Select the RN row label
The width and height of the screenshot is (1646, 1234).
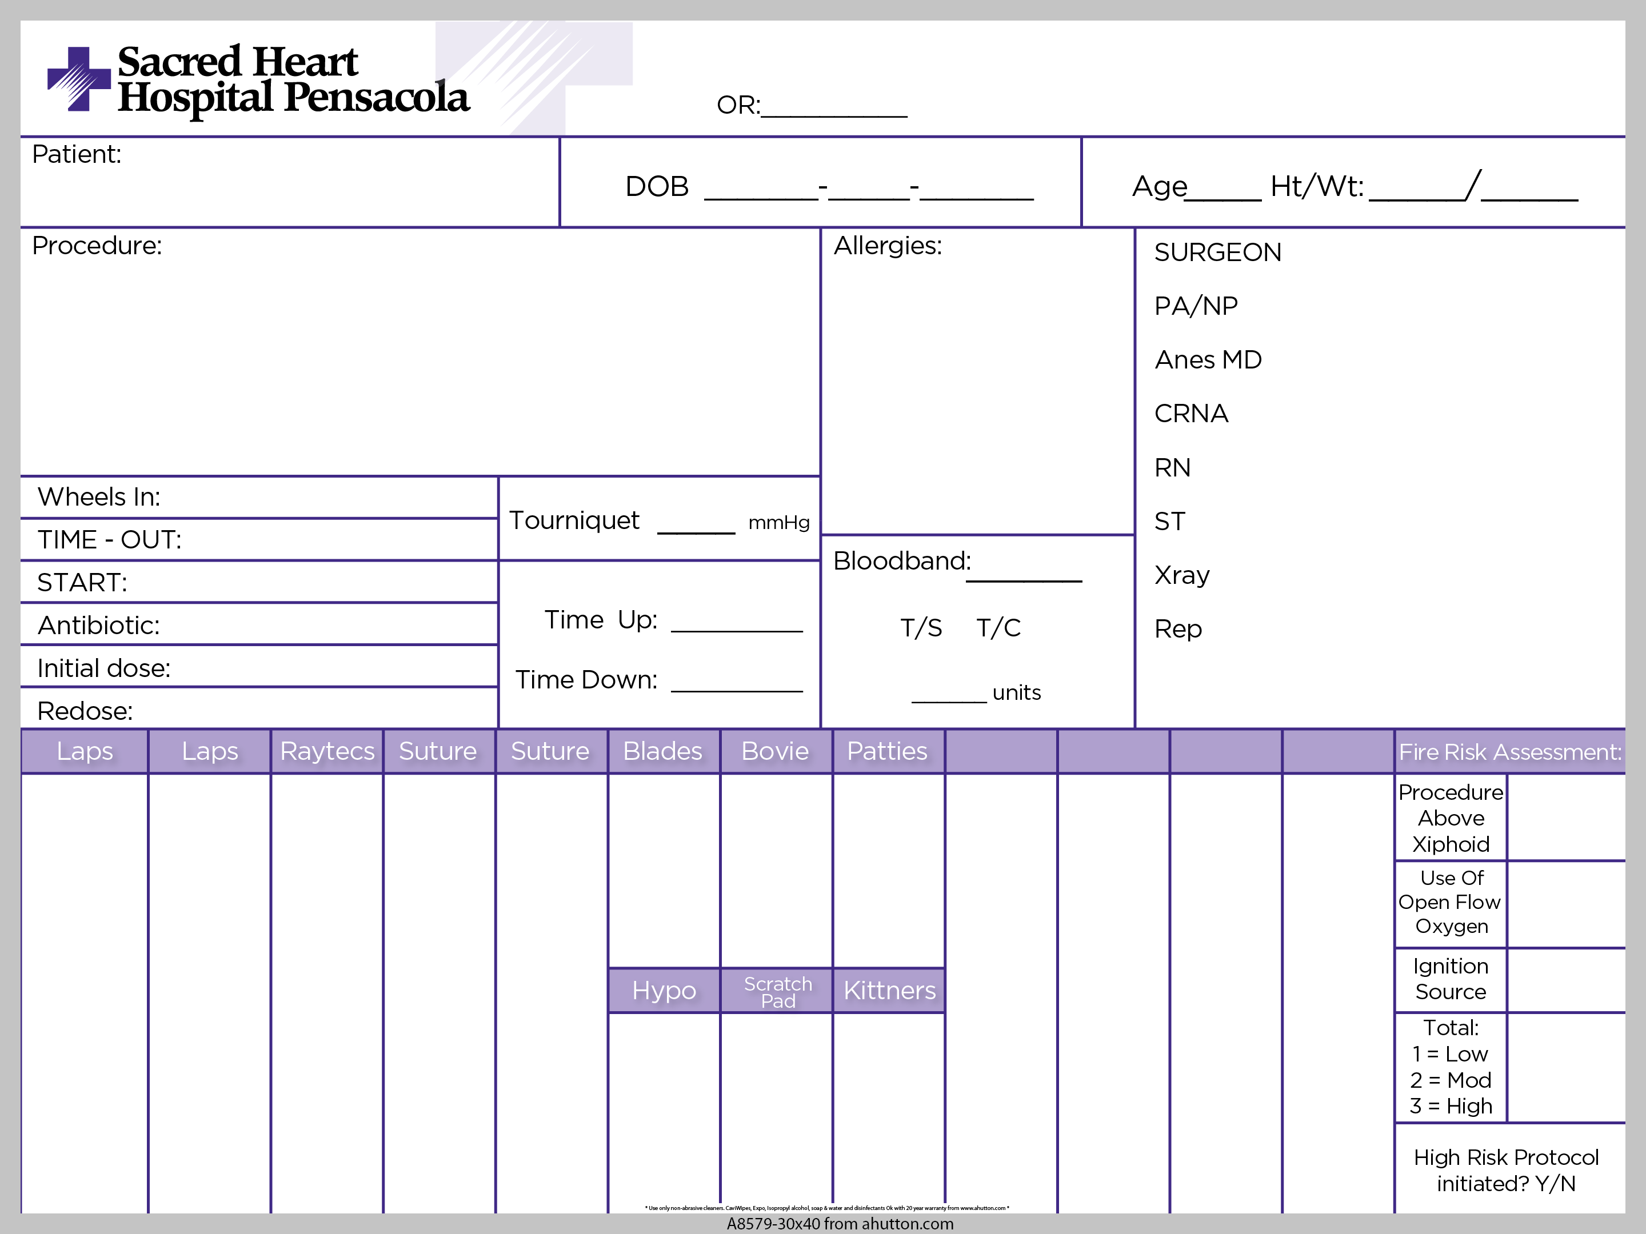(1173, 468)
